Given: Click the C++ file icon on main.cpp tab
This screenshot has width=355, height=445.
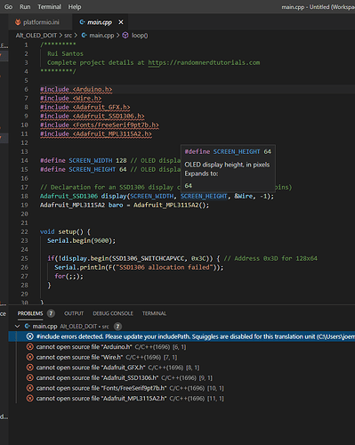Looking at the screenshot, I should pos(82,22).
